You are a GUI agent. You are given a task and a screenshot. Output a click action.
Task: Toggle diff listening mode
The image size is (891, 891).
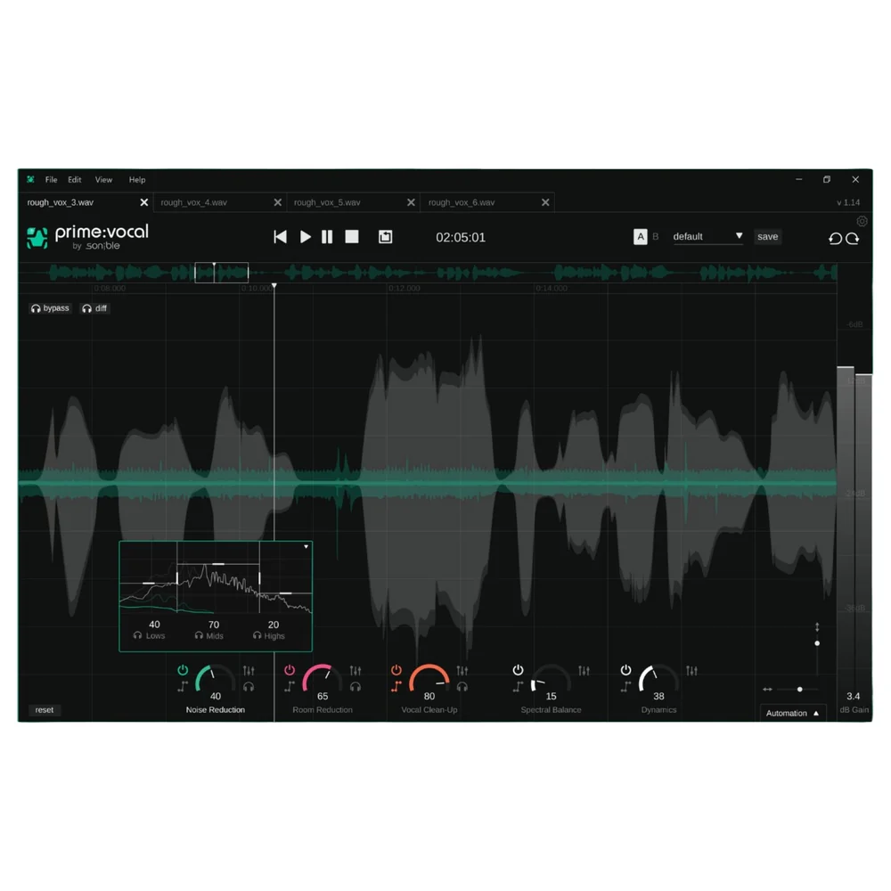pyautogui.click(x=94, y=308)
